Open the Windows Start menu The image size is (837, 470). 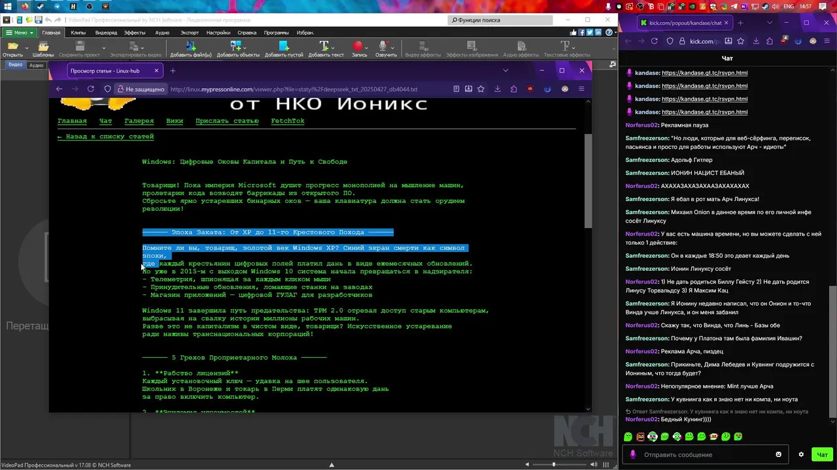[7, 7]
